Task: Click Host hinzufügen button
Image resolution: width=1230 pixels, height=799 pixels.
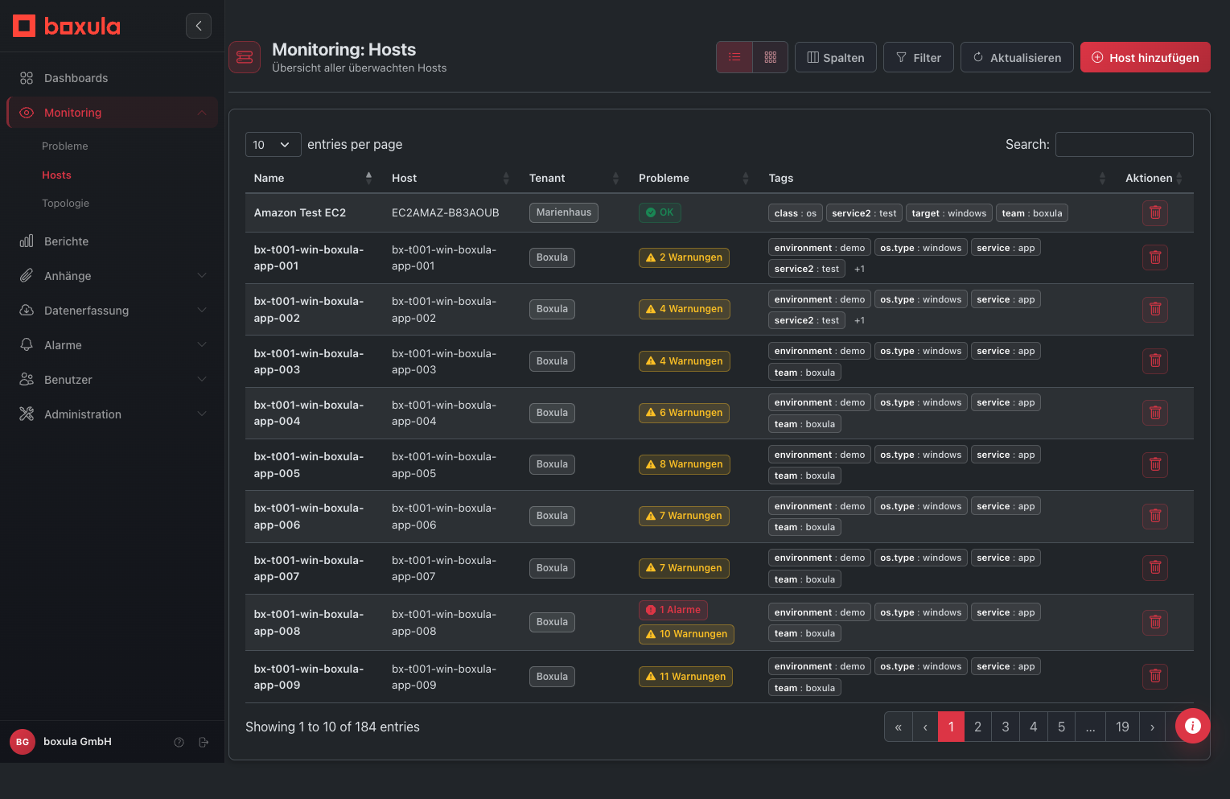Action: tap(1145, 57)
